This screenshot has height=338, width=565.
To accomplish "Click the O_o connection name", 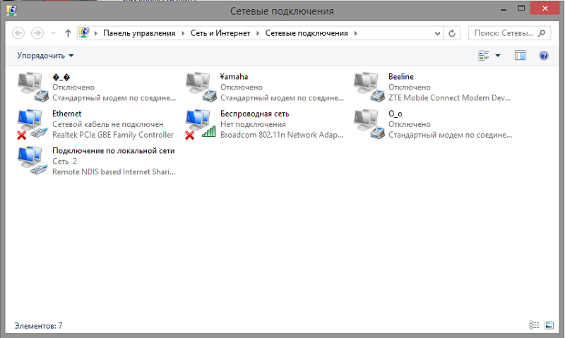I will coord(395,114).
